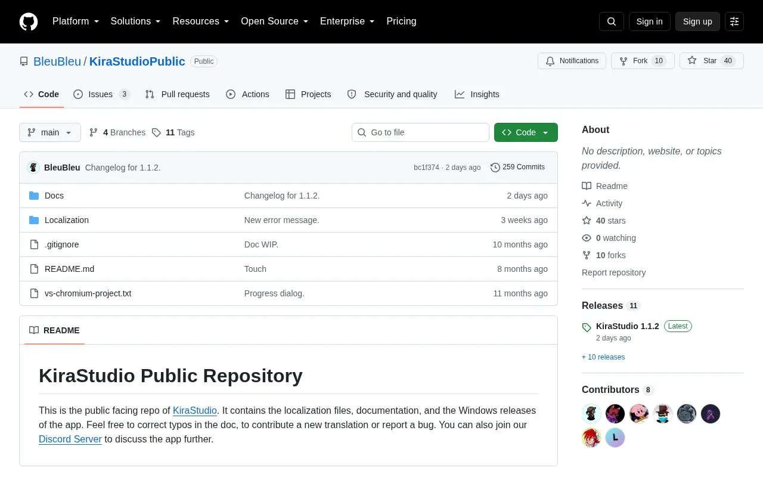763x477 pixels.
Task: Open the Security and quality tab
Action: 392,94
